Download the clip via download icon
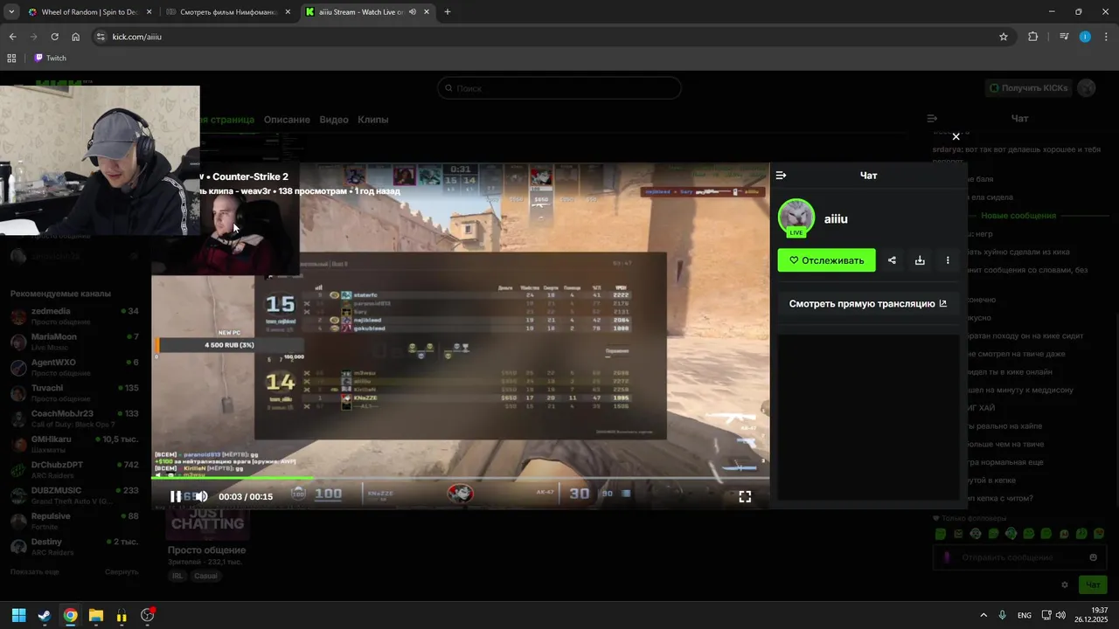 (920, 259)
